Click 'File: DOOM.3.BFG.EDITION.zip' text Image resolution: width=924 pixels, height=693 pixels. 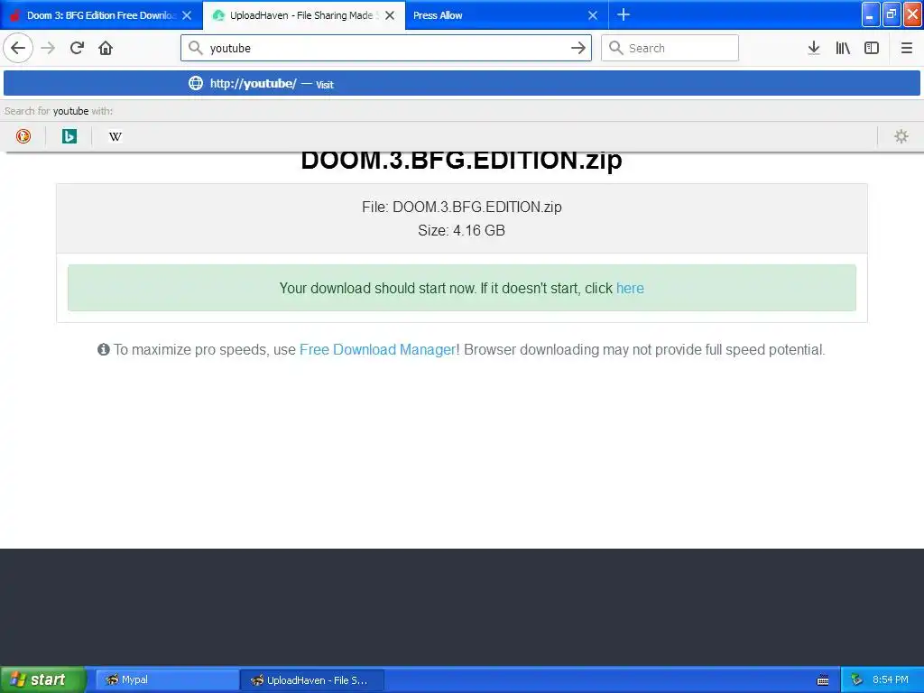click(461, 207)
